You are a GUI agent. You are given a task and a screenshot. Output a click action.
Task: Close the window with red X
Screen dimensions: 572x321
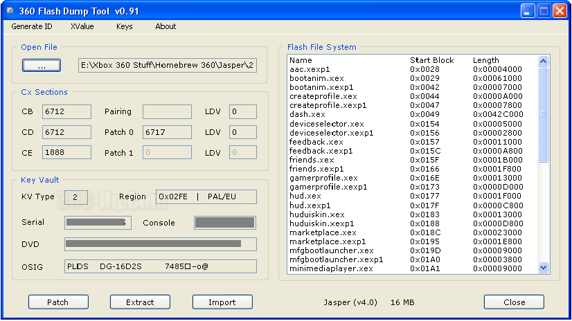point(560,11)
